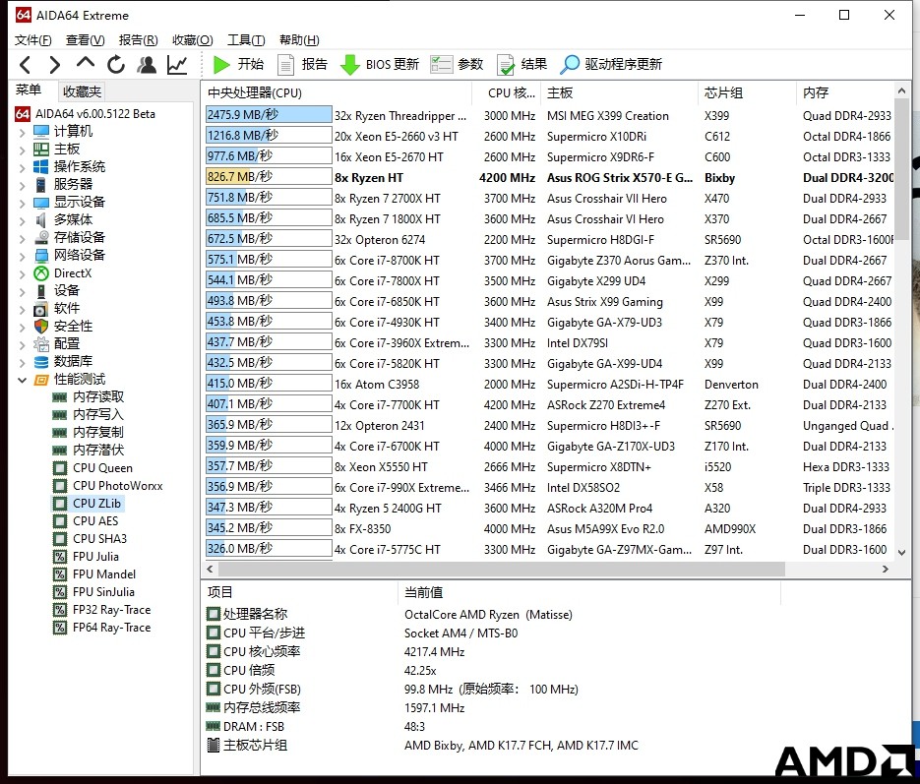920x784 pixels.
Task: Click the vertical scrollbar down arrow
Action: point(902,553)
